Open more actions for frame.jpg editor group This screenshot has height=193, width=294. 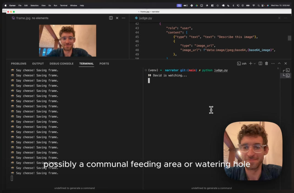(x=123, y=18)
